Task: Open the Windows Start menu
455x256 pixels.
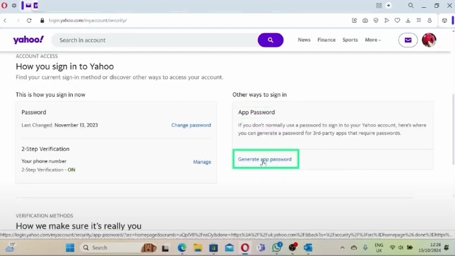Action: click(70, 248)
